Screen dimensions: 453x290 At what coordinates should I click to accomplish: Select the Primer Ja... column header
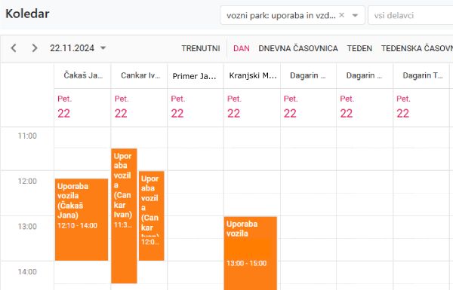[194, 76]
